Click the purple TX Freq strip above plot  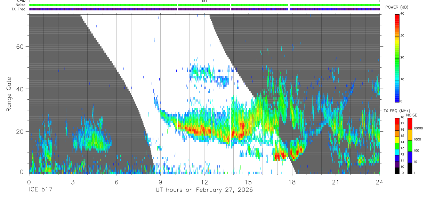204,9
